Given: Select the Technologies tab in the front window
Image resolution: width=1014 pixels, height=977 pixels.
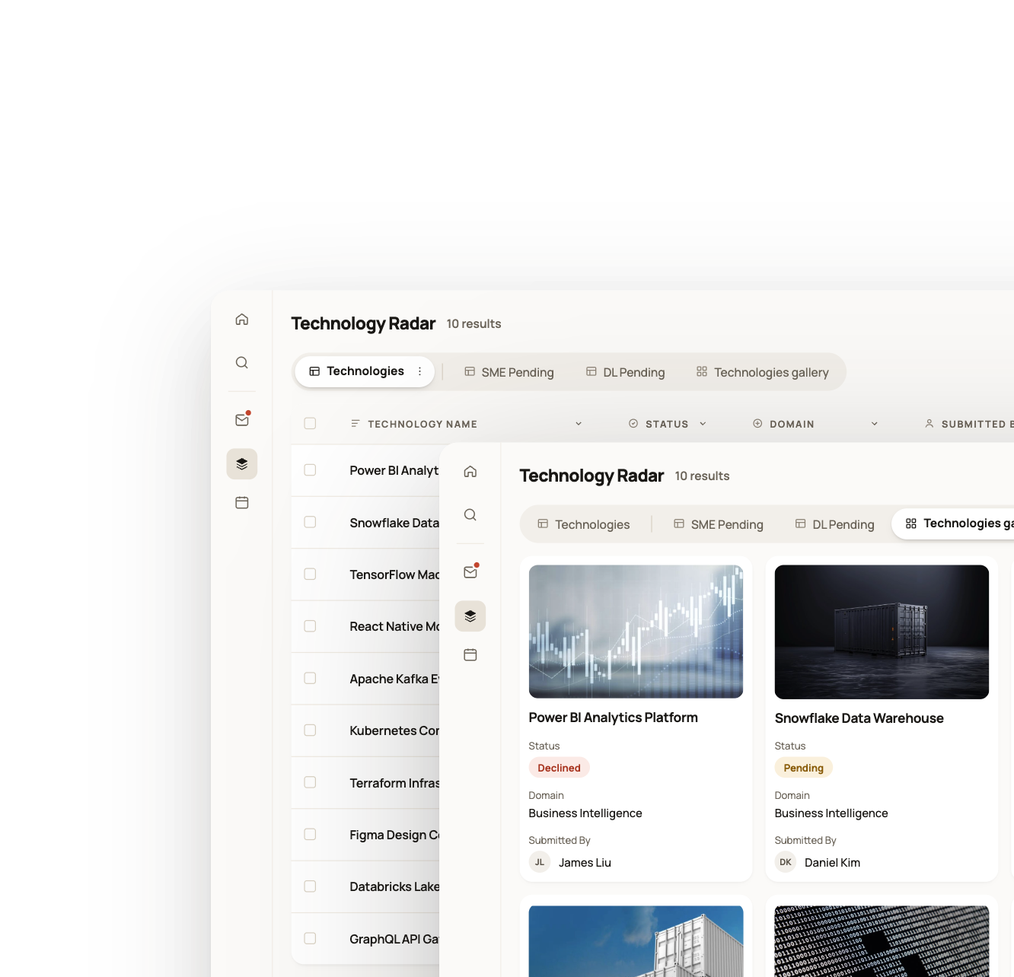Looking at the screenshot, I should [x=584, y=524].
